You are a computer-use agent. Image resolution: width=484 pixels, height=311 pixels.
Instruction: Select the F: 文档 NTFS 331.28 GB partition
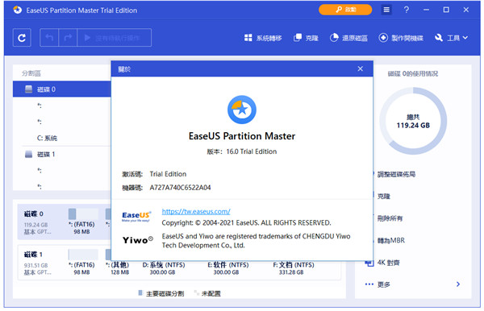[x=294, y=267]
